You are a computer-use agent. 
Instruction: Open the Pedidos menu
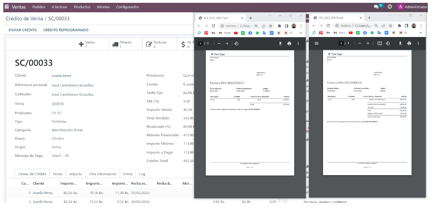point(39,7)
